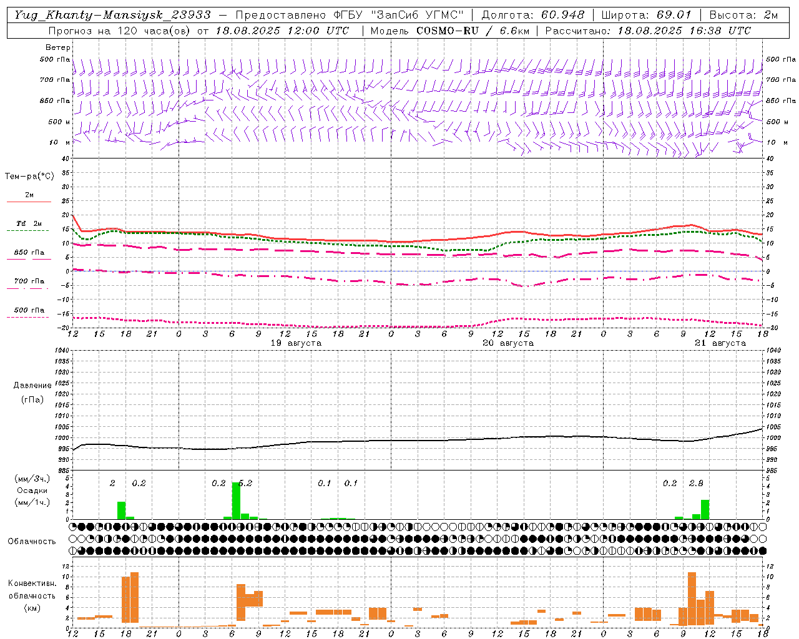Click the 'Высота: 2м' header value
Viewport: 799px width, 639px height.
[x=743, y=15]
